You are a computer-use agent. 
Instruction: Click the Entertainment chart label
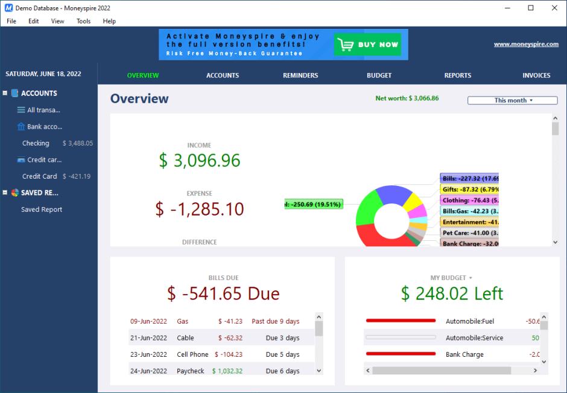click(469, 222)
